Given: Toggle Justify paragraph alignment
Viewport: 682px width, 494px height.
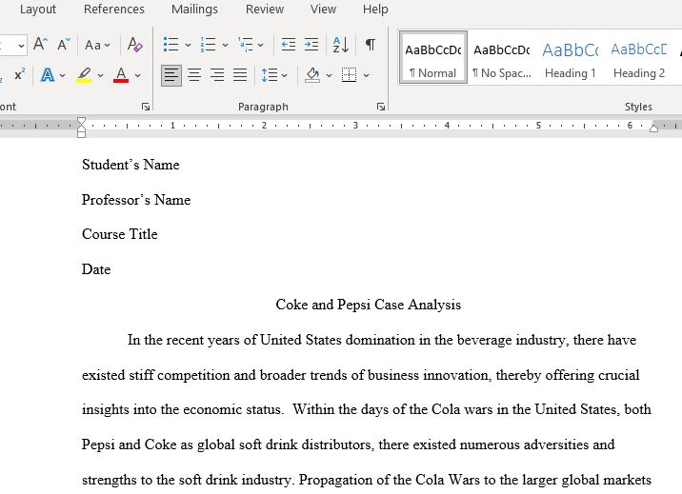Looking at the screenshot, I should click(240, 75).
